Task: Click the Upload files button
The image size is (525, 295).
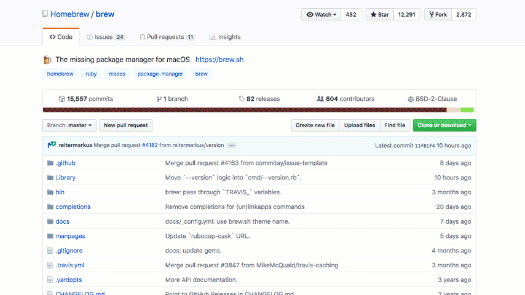Action: tap(360, 125)
